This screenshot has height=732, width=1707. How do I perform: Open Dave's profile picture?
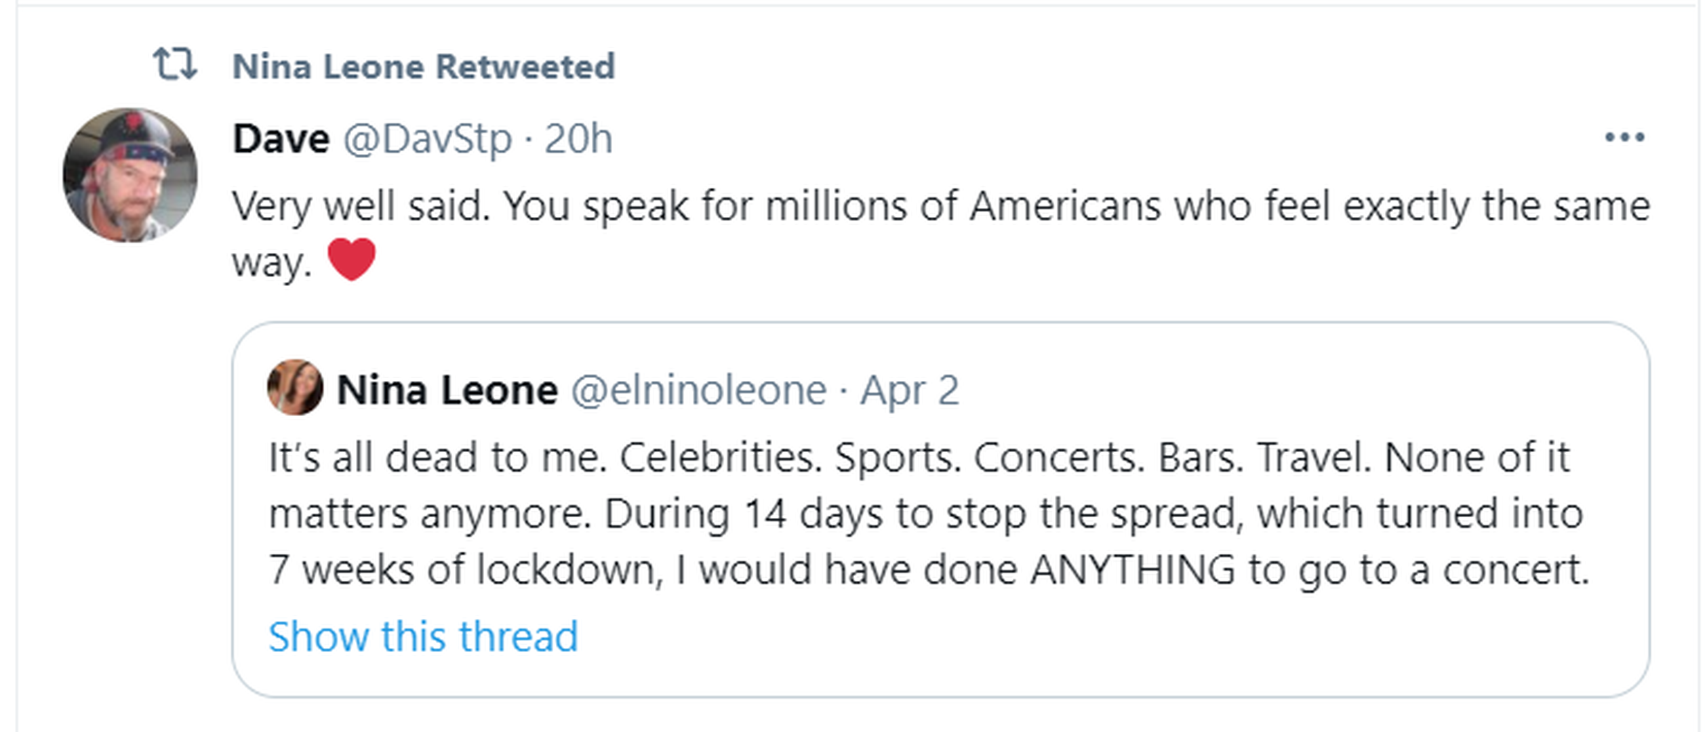[130, 175]
